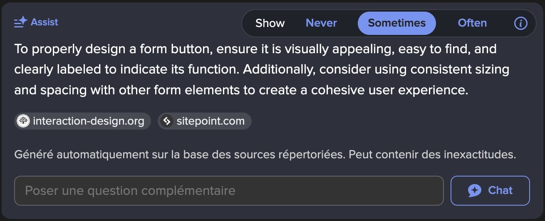545x221 pixels.
Task: Click the Assist label text
Action: point(45,22)
